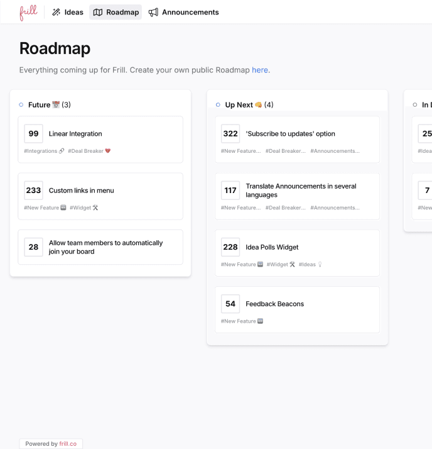Click the Announcements megaphone icon
Image resolution: width=432 pixels, height=449 pixels.
[x=153, y=13]
